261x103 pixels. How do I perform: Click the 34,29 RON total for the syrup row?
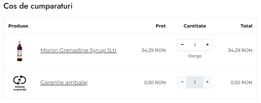(240, 50)
